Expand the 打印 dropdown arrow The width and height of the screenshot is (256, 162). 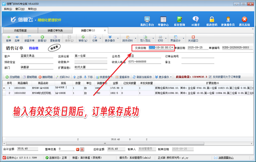click(166, 39)
